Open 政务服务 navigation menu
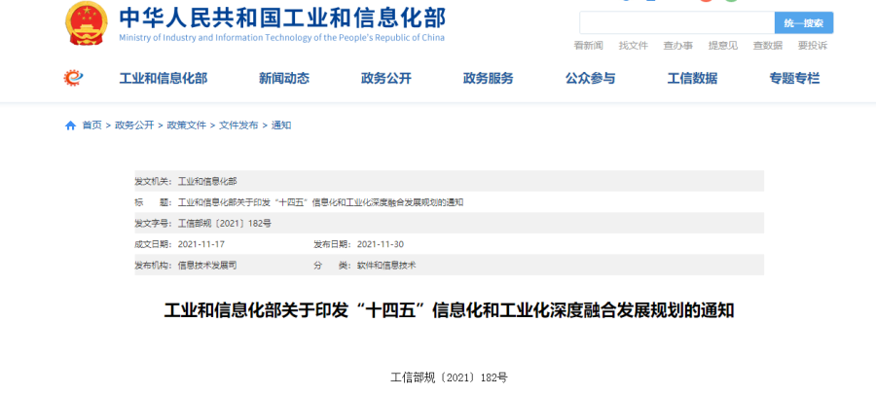The height and width of the screenshot is (394, 876). tap(489, 79)
